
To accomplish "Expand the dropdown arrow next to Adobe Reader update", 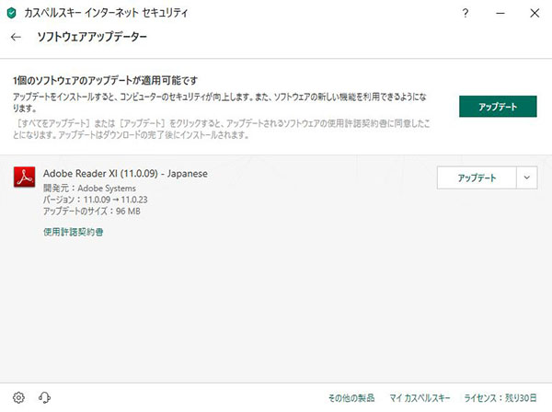I will click(x=526, y=177).
